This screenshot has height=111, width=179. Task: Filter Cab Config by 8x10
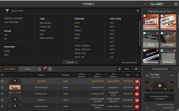[112, 34]
